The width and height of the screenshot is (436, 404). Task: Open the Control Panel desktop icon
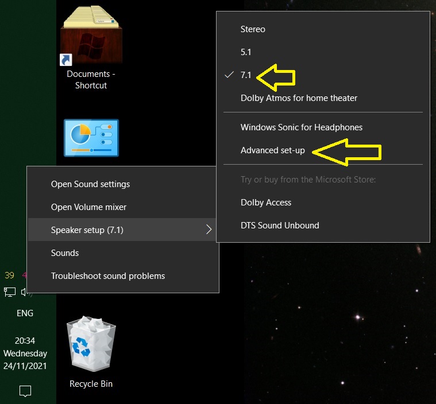tap(91, 138)
